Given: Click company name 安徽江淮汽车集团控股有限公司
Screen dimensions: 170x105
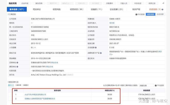Looking at the screenshot, I should pos(43,19).
